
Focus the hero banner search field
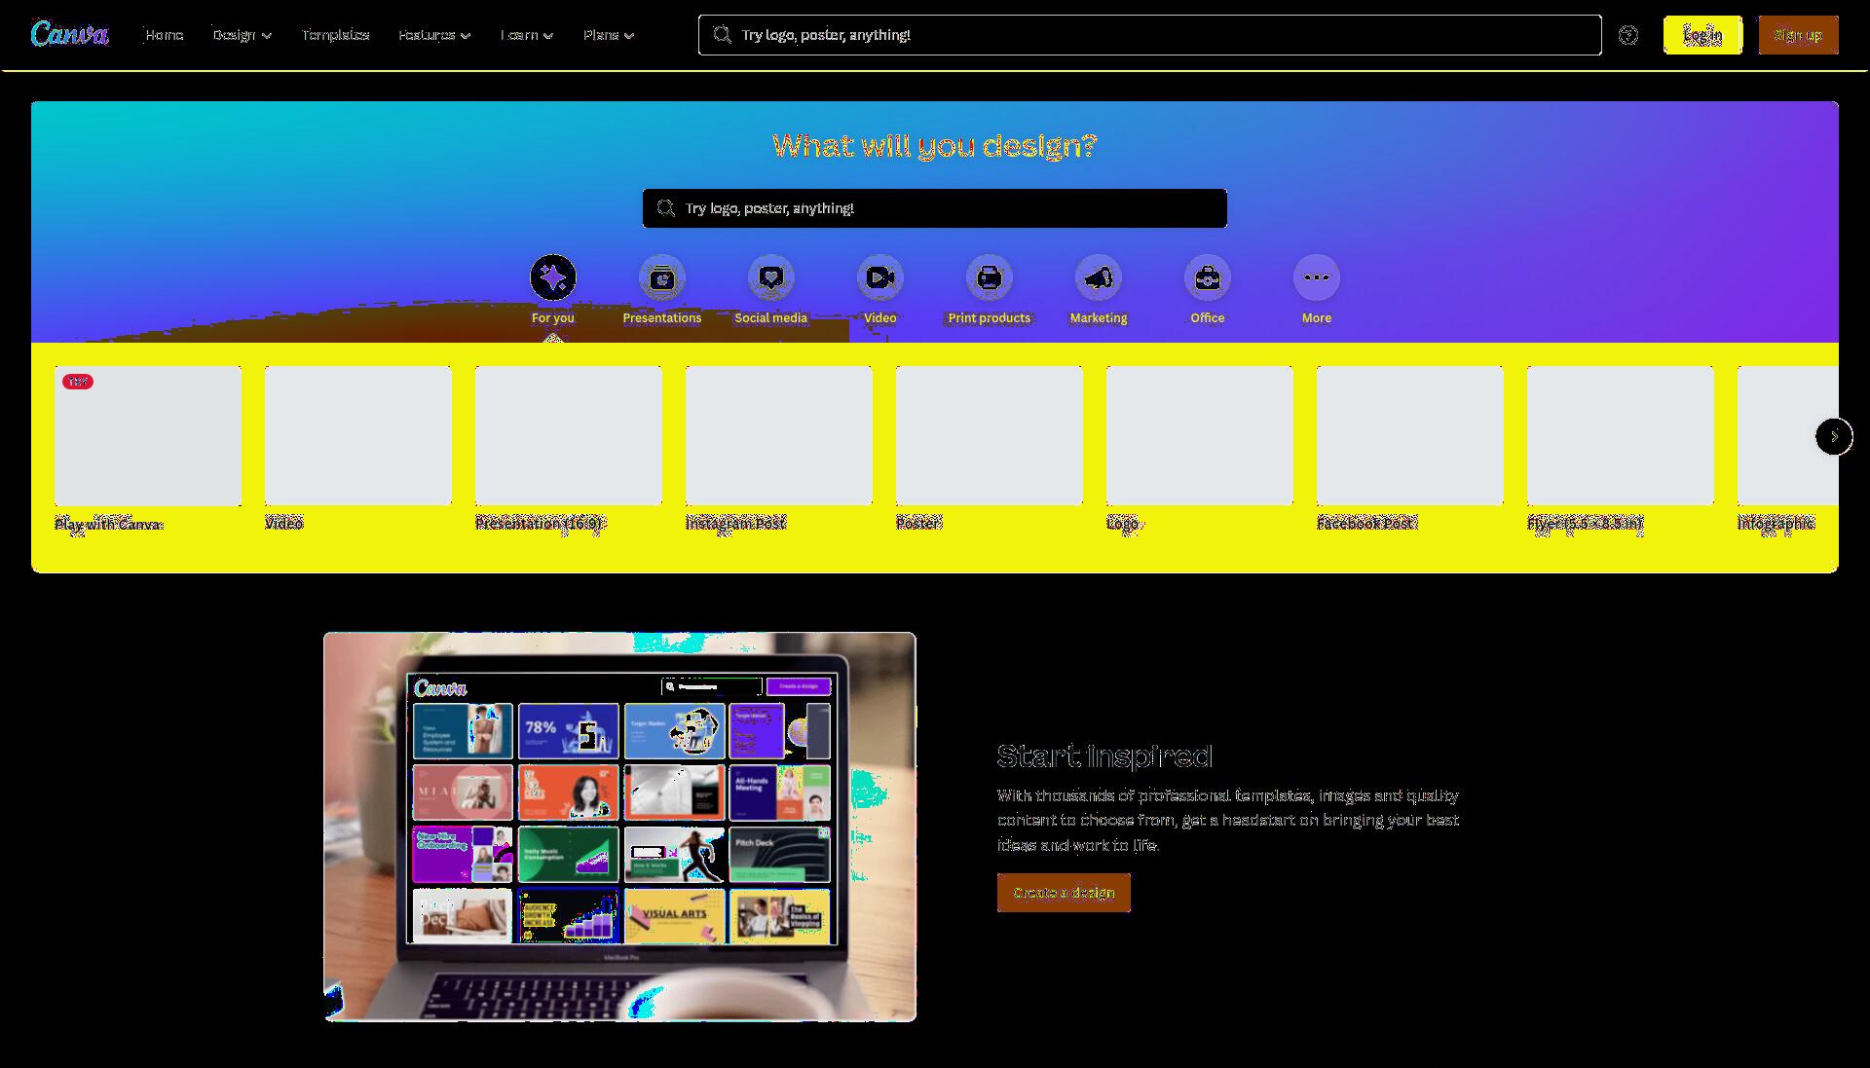(x=935, y=208)
